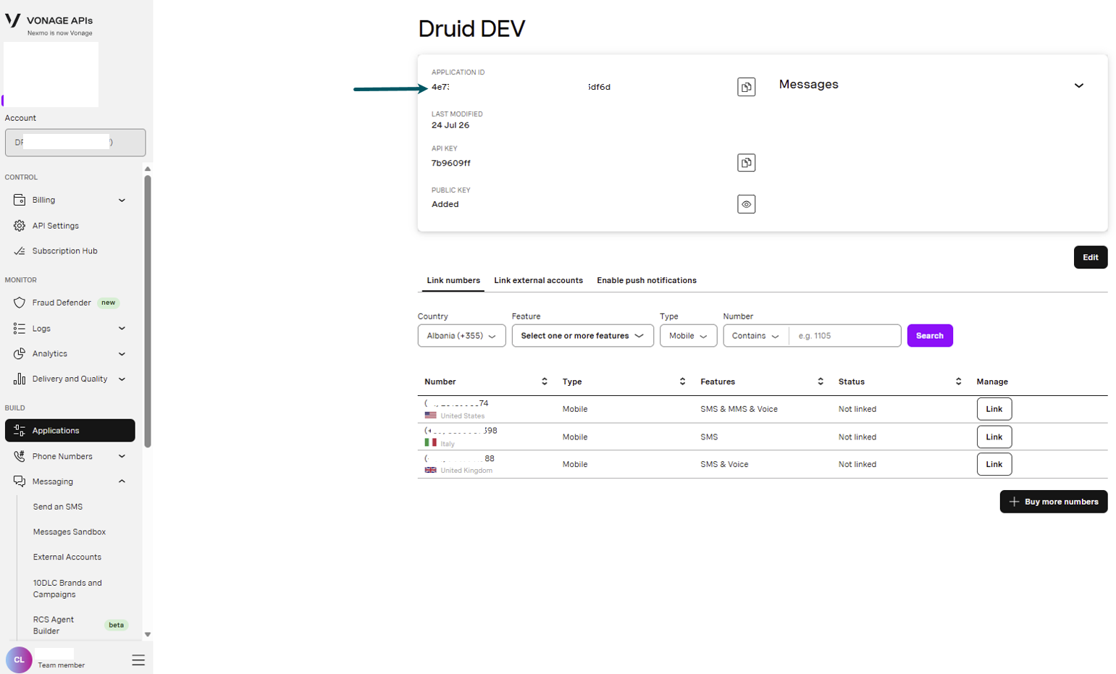Expand the Phone Numbers menu

tap(70, 457)
